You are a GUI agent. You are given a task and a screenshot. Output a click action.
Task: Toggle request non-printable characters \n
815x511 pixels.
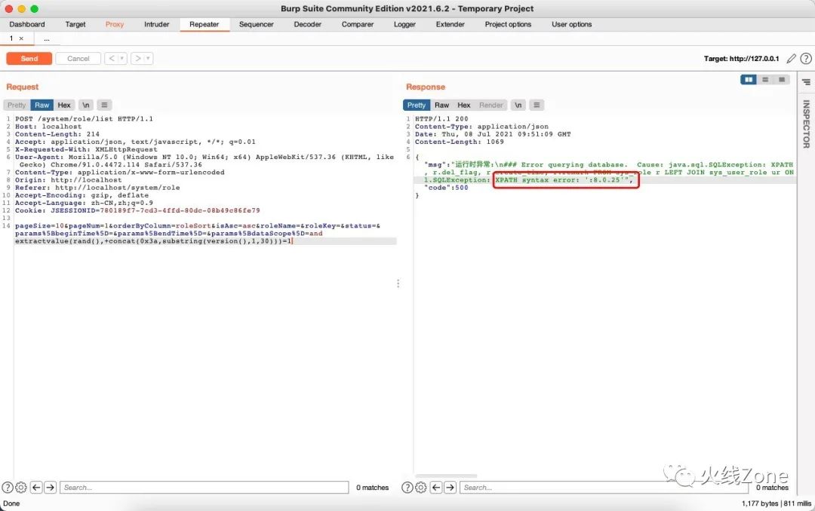click(x=86, y=105)
